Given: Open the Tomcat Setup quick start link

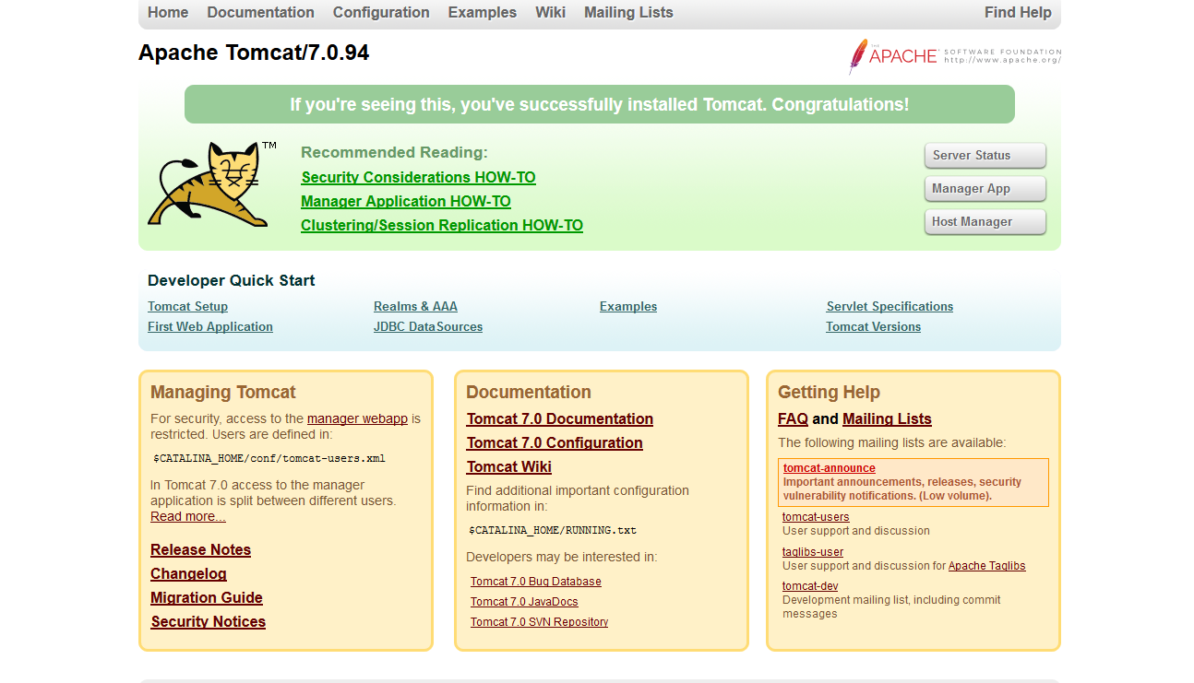Looking at the screenshot, I should pyautogui.click(x=187, y=307).
